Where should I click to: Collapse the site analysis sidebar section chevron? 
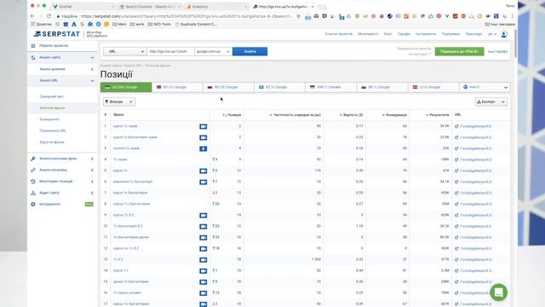click(x=92, y=58)
